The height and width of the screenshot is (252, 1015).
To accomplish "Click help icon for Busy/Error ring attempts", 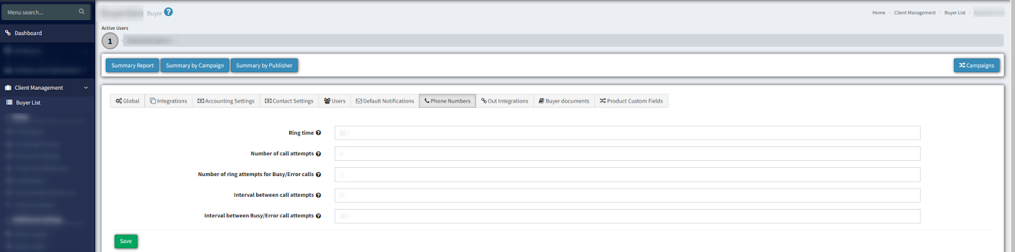I will tap(318, 175).
